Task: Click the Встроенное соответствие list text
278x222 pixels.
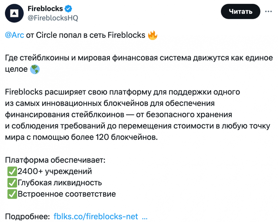Action: click(67, 194)
